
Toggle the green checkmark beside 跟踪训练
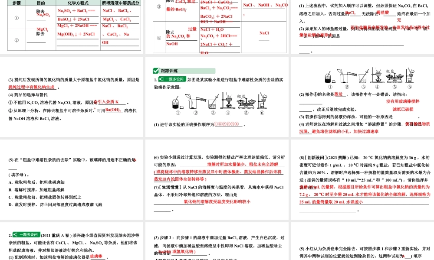[155, 70]
